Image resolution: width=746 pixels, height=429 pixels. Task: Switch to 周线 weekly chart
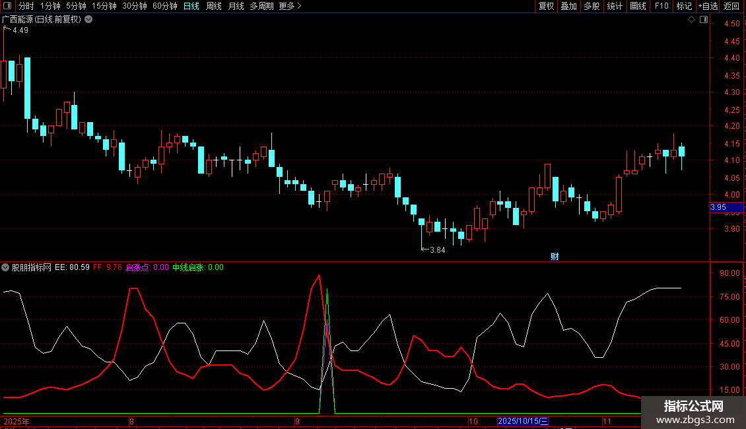click(x=214, y=6)
